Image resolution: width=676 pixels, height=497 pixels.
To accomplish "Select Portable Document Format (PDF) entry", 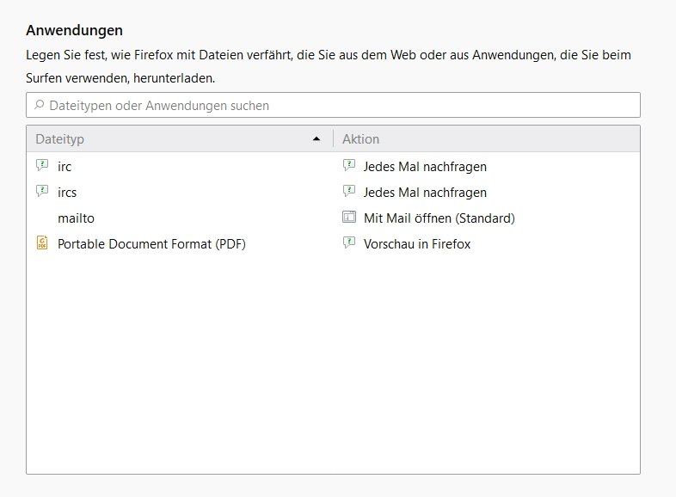I will (x=333, y=244).
